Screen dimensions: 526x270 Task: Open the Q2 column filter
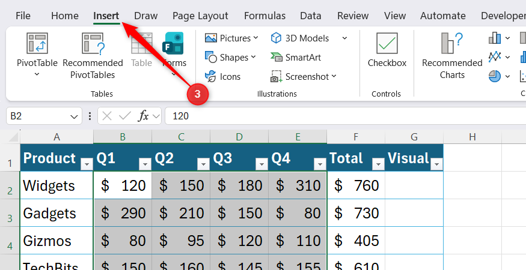[204, 164]
